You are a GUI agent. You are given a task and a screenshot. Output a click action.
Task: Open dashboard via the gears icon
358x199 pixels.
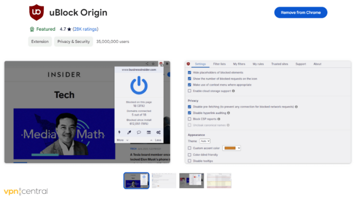158,132
